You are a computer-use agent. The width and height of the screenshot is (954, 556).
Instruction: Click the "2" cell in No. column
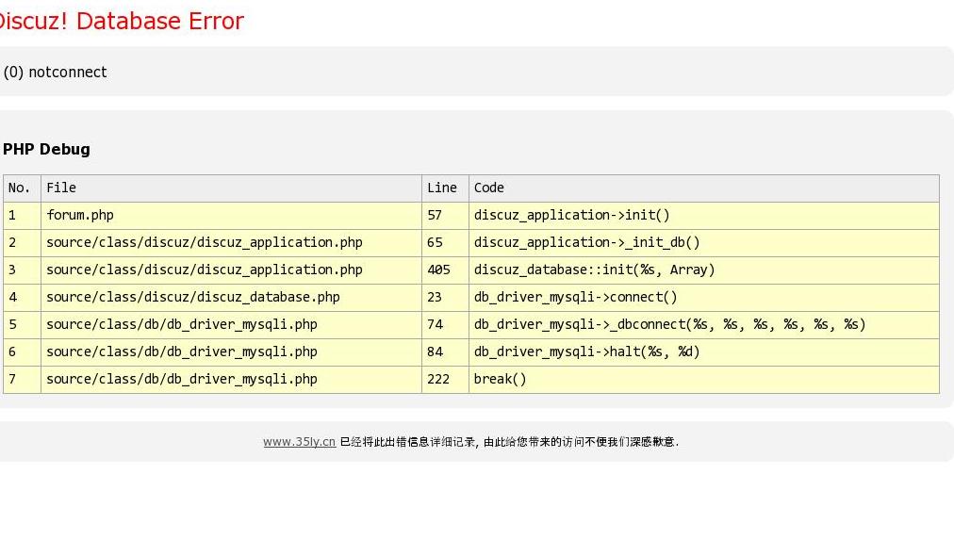(x=22, y=243)
